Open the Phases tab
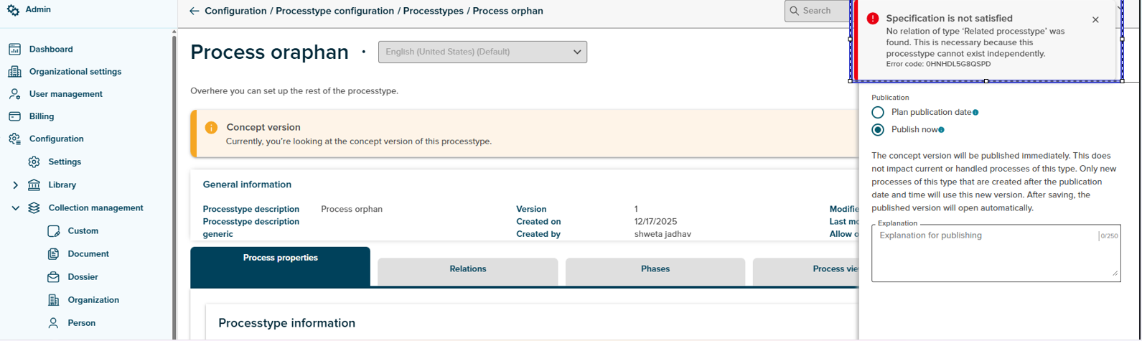1142x341 pixels. click(x=655, y=269)
